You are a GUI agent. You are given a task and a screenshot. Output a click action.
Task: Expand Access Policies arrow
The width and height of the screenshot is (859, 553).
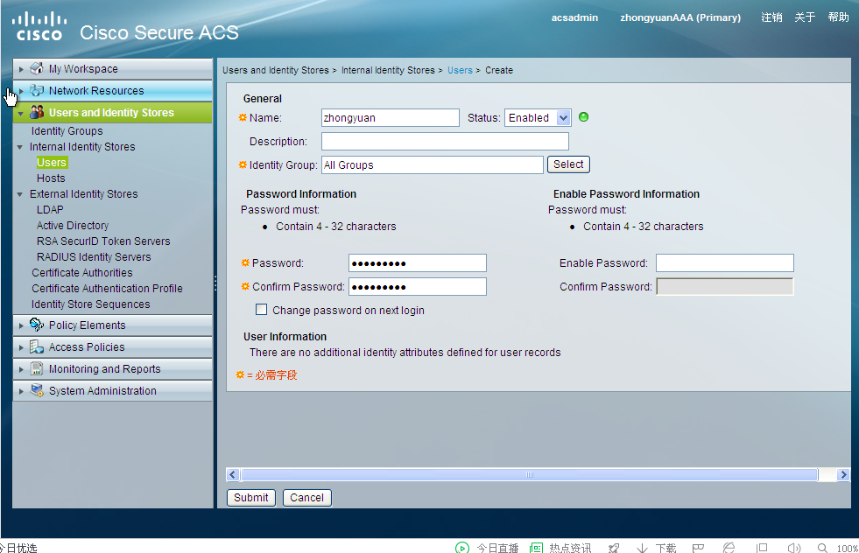coord(21,347)
